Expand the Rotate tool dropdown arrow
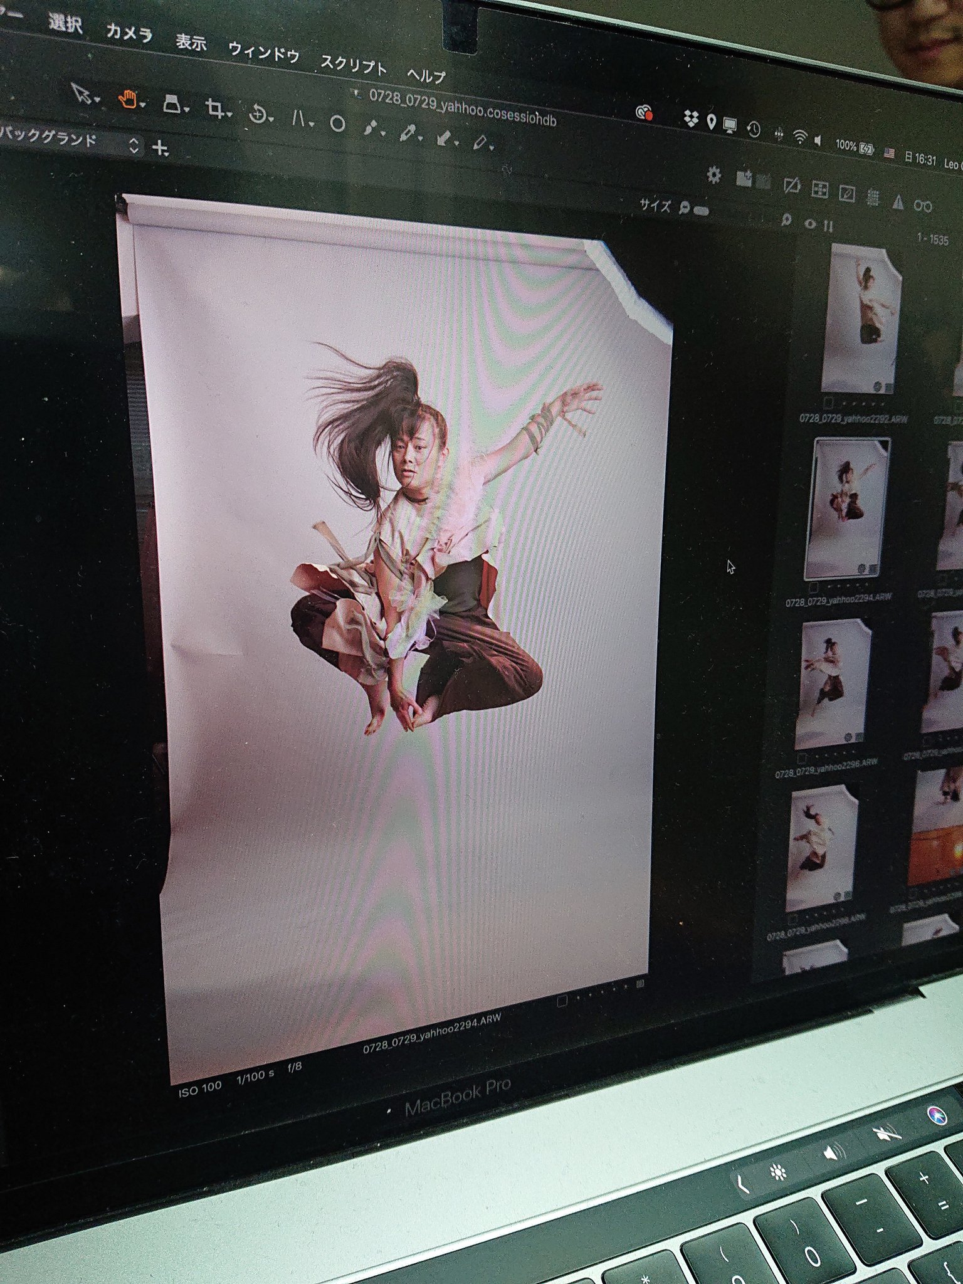The width and height of the screenshot is (963, 1284). (x=271, y=119)
